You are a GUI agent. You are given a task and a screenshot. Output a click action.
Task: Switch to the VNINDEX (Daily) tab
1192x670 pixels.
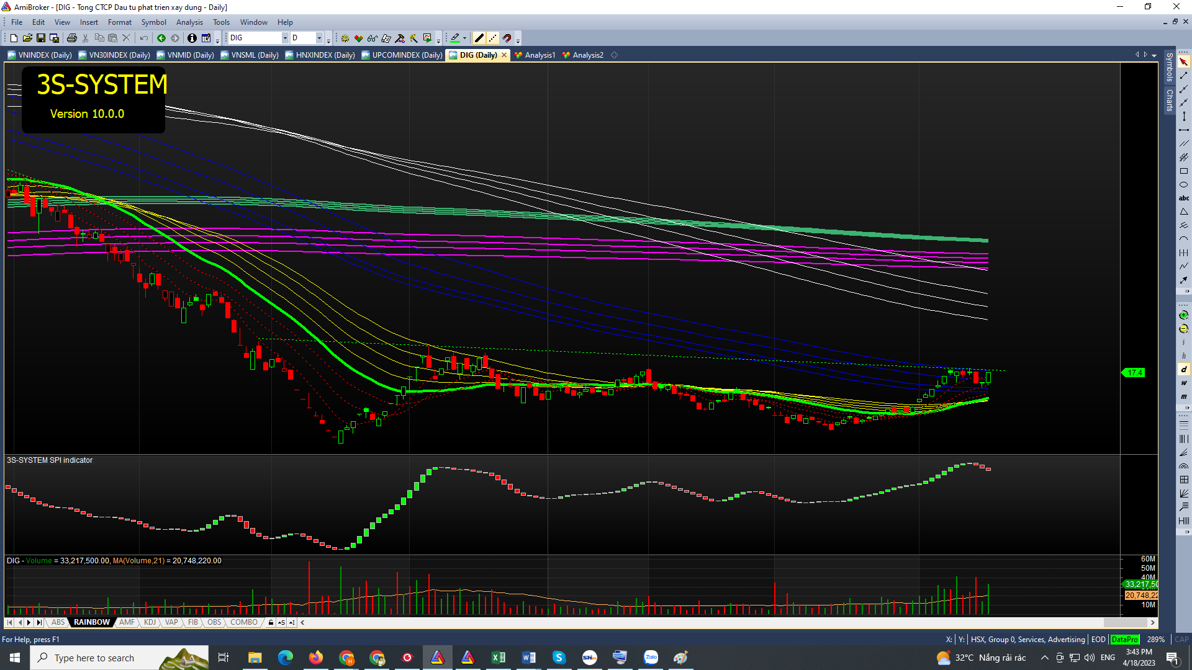40,55
